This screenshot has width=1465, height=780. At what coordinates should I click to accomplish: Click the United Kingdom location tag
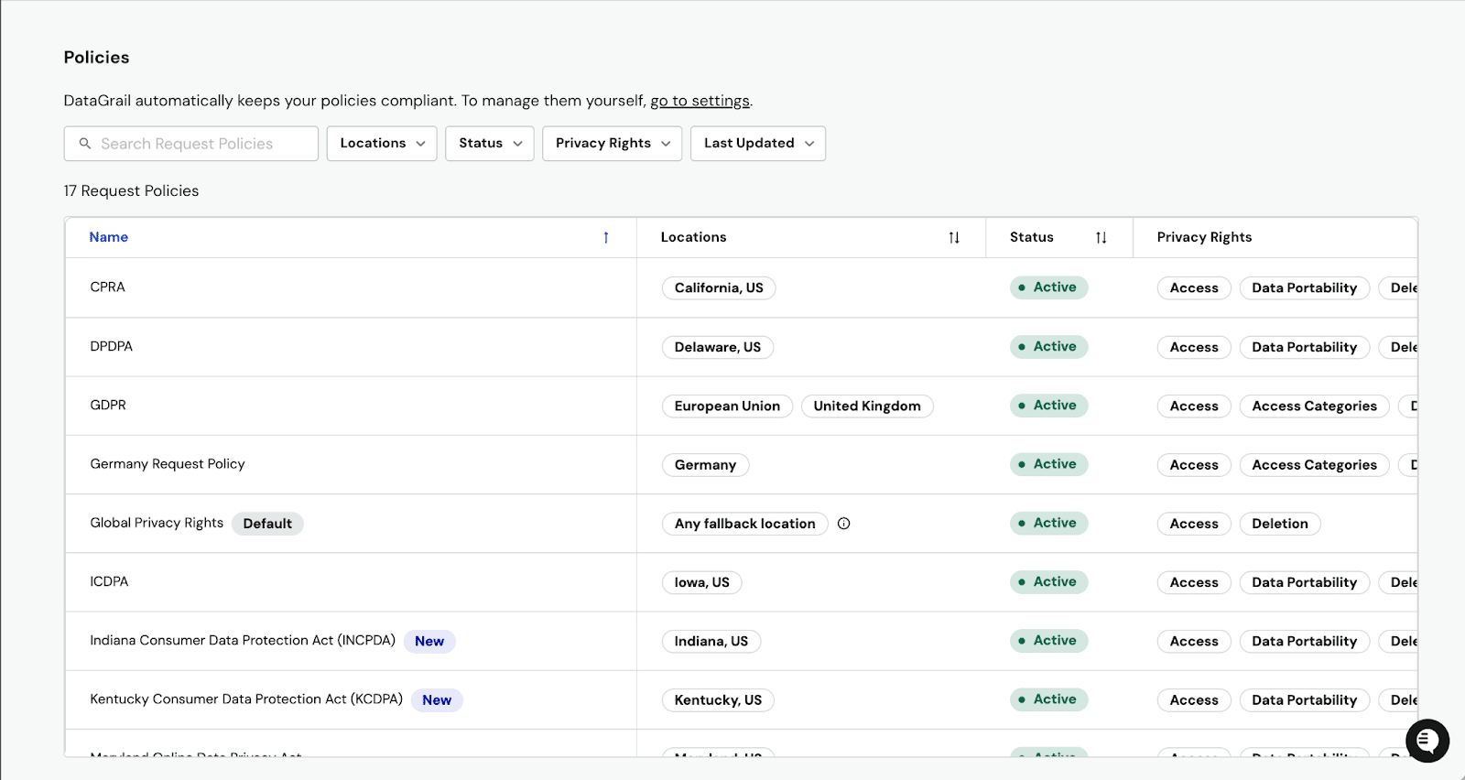[x=867, y=406]
